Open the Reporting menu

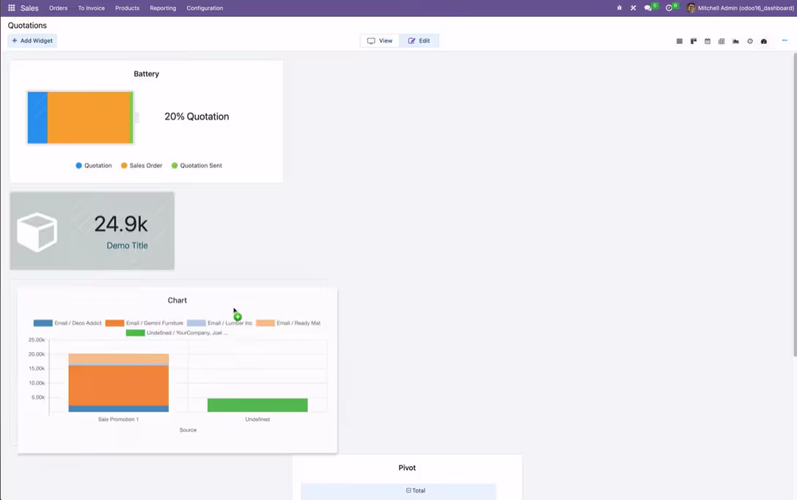coord(163,8)
